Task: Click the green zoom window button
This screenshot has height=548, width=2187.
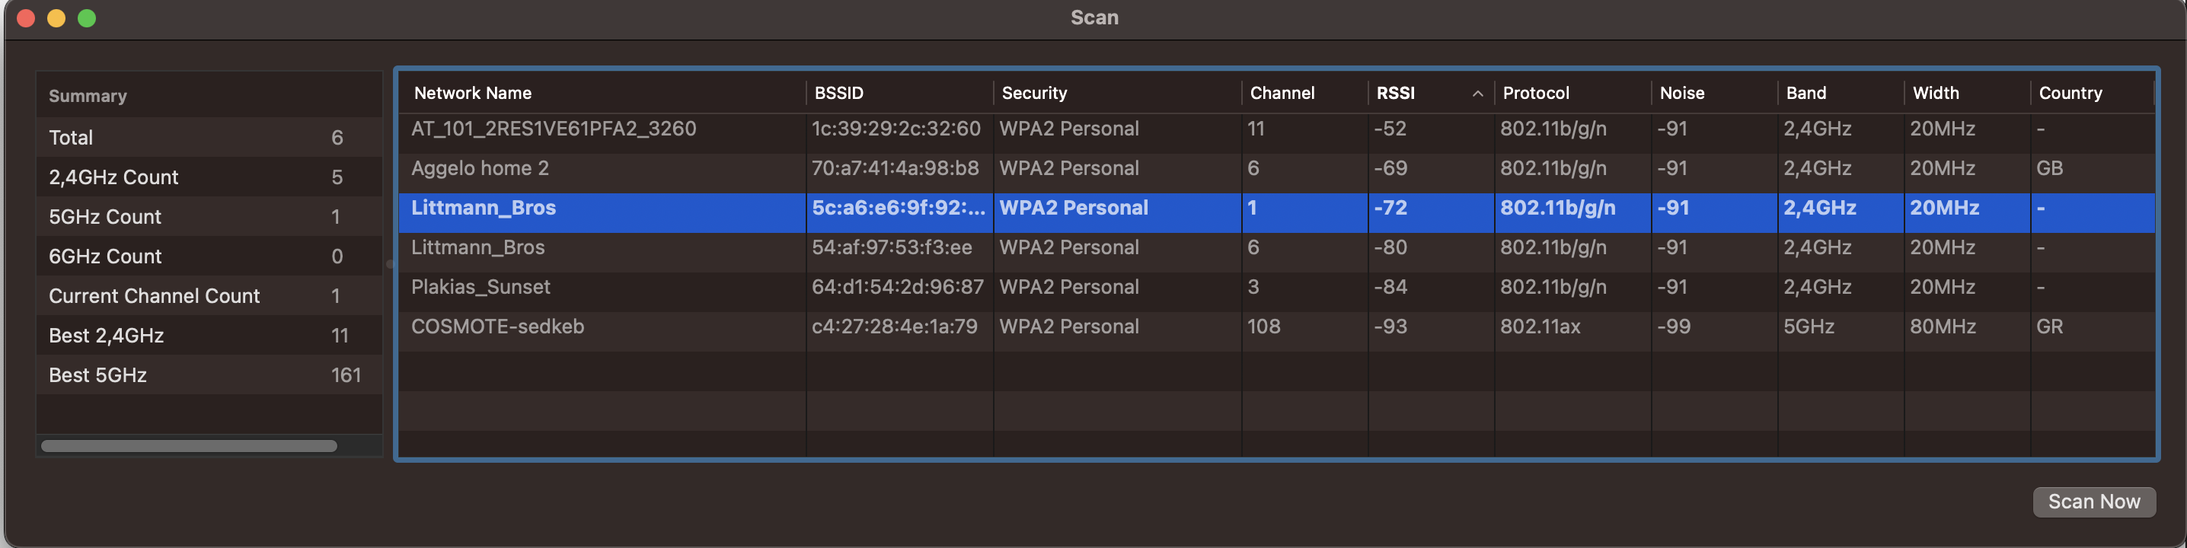Action: click(87, 18)
